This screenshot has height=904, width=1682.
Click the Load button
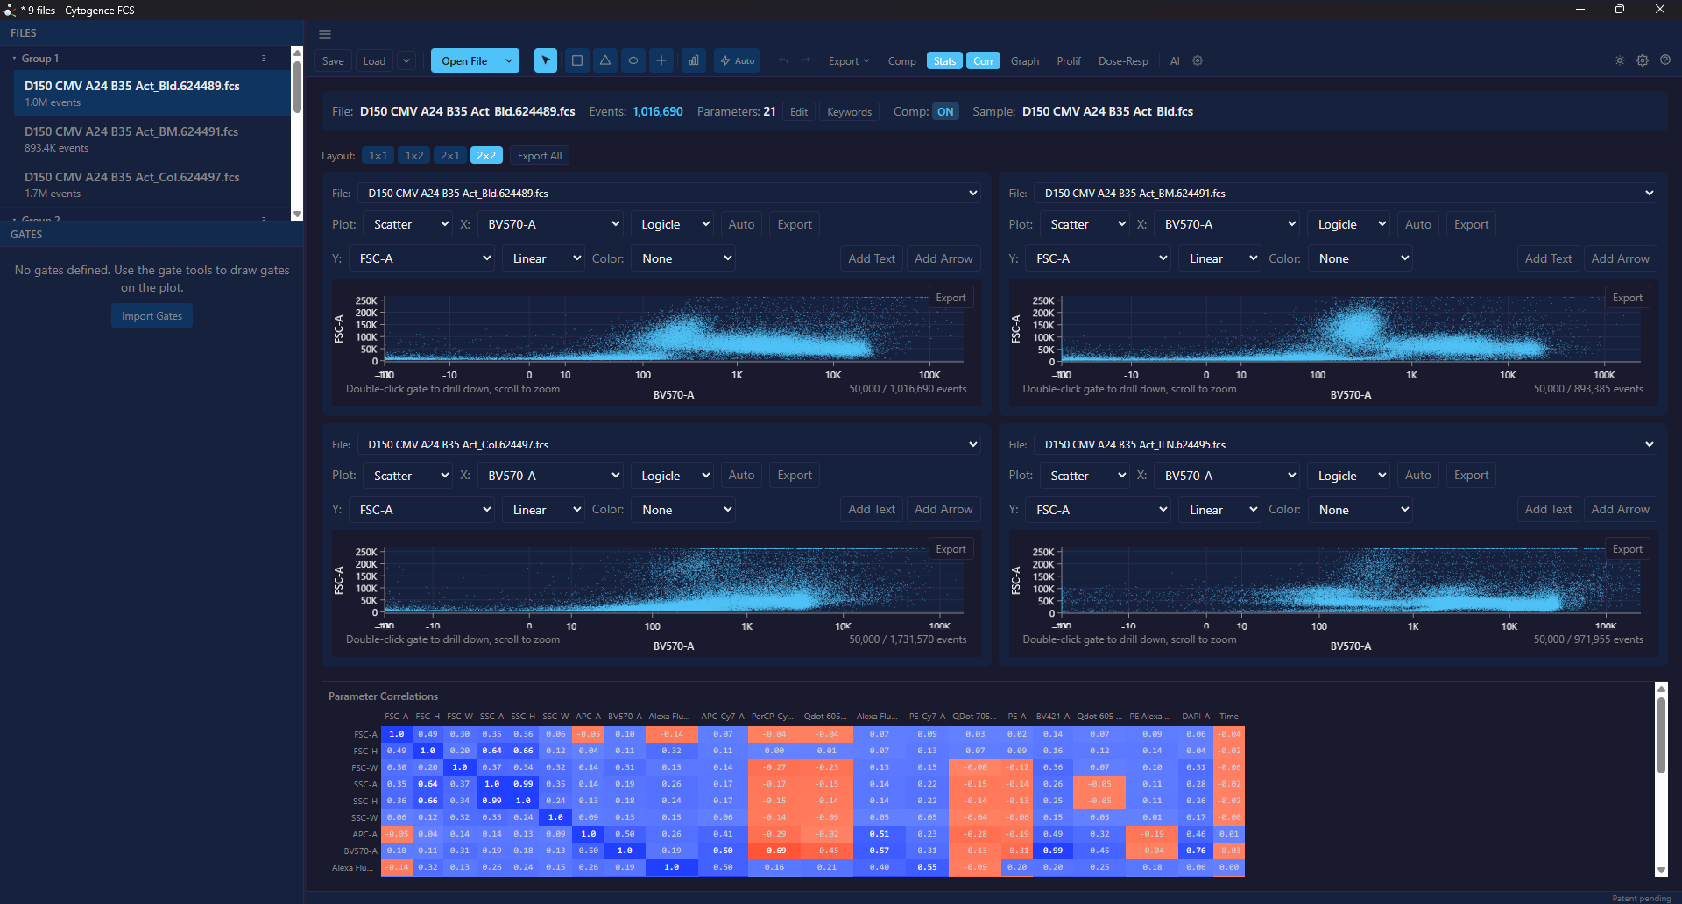(375, 60)
